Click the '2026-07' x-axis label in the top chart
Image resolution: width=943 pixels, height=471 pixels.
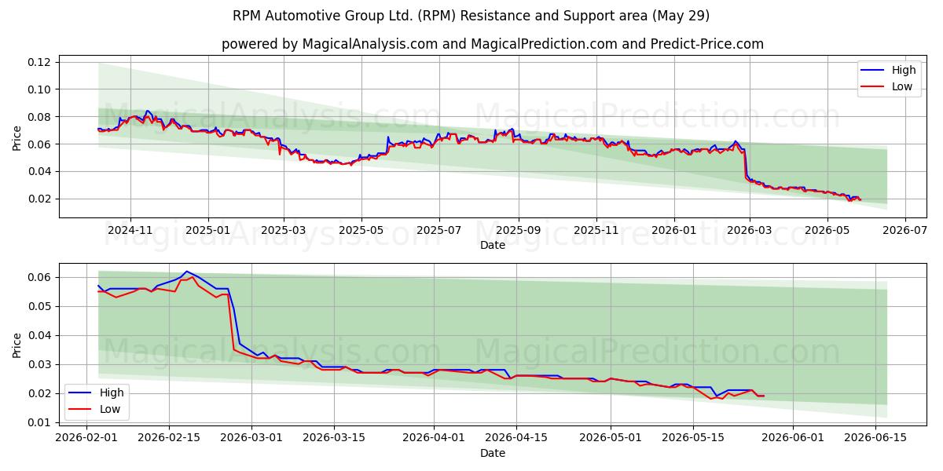coord(905,231)
